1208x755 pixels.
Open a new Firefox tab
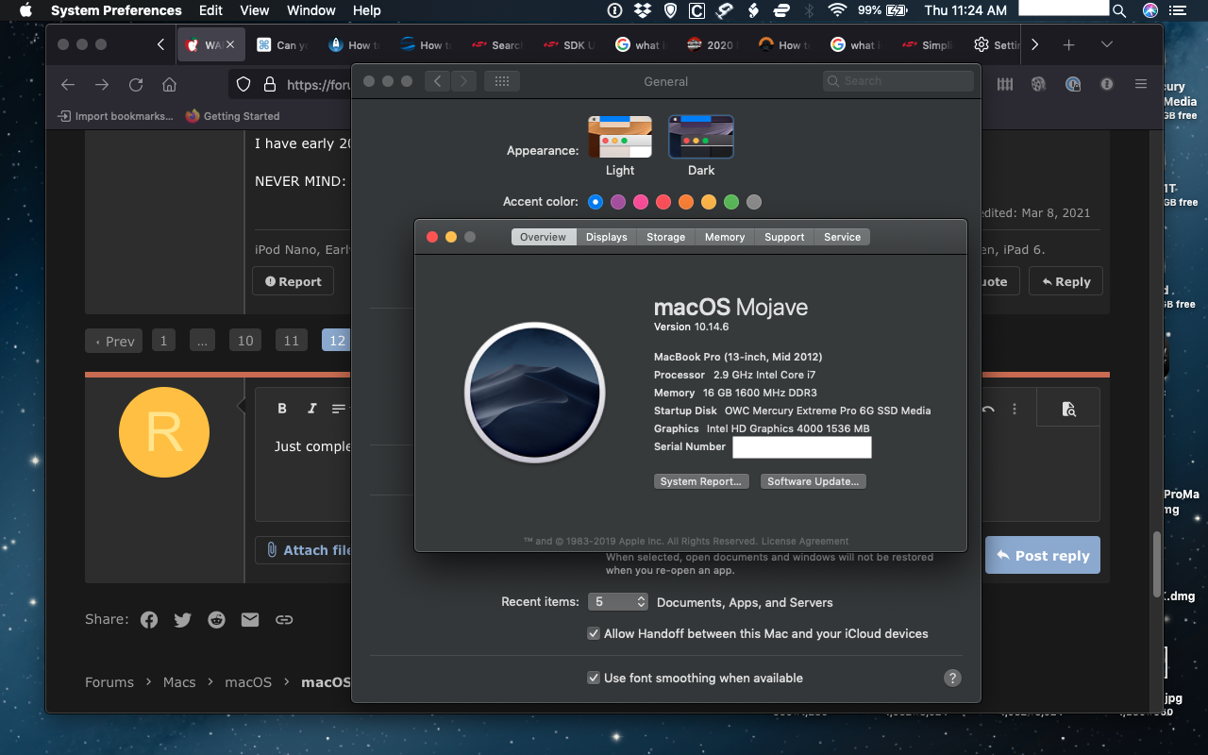coord(1068,44)
